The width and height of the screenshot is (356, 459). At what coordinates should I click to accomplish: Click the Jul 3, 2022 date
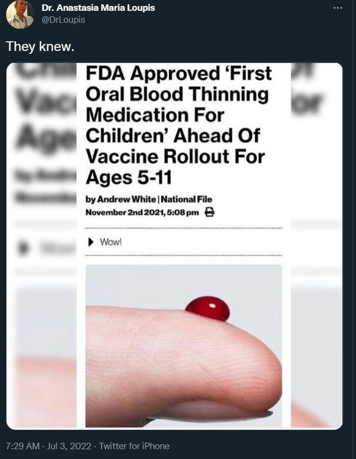click(69, 446)
